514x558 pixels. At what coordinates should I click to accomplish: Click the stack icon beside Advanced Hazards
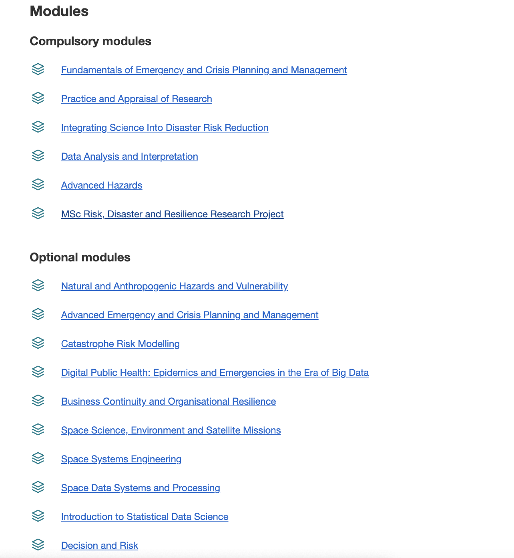click(x=38, y=185)
